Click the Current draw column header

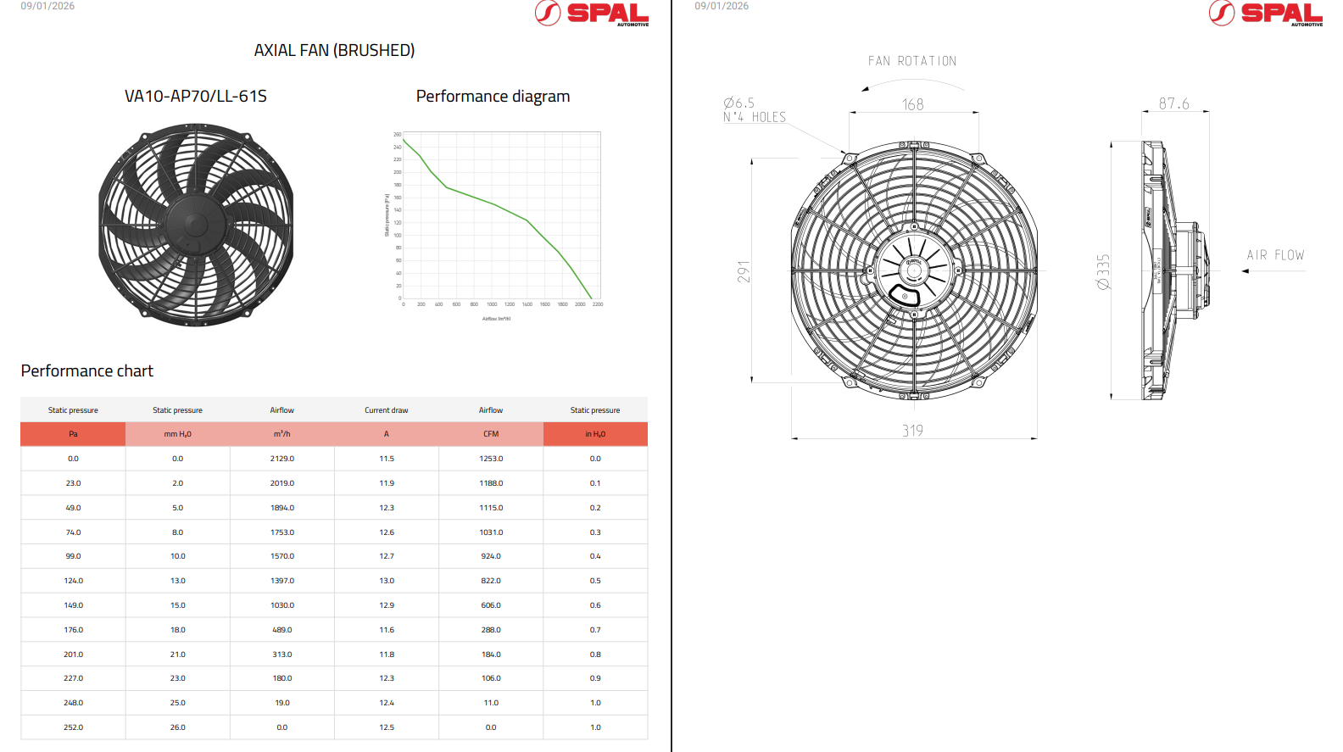tap(387, 410)
